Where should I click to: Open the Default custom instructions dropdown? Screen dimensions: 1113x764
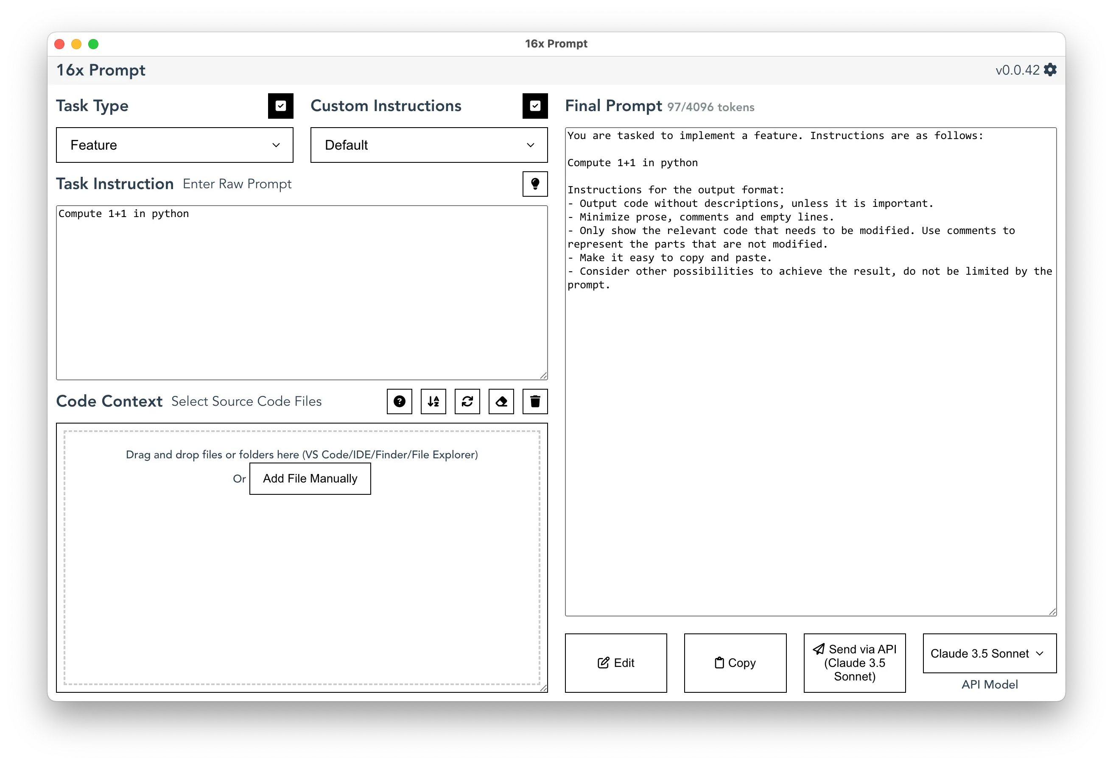coord(429,145)
